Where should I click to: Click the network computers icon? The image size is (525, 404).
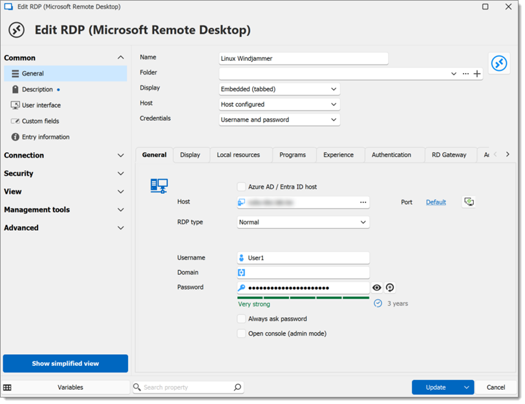tap(159, 186)
